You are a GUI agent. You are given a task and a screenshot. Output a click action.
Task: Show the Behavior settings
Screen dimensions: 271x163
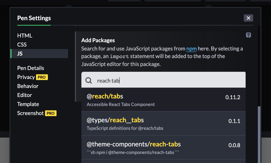pos(28,86)
